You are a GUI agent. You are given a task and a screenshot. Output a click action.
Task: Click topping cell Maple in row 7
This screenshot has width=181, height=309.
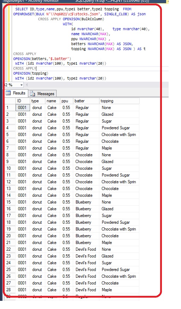[119, 148]
